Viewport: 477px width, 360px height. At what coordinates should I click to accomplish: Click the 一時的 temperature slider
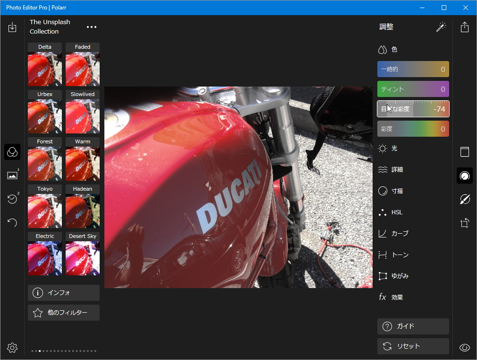click(x=413, y=69)
